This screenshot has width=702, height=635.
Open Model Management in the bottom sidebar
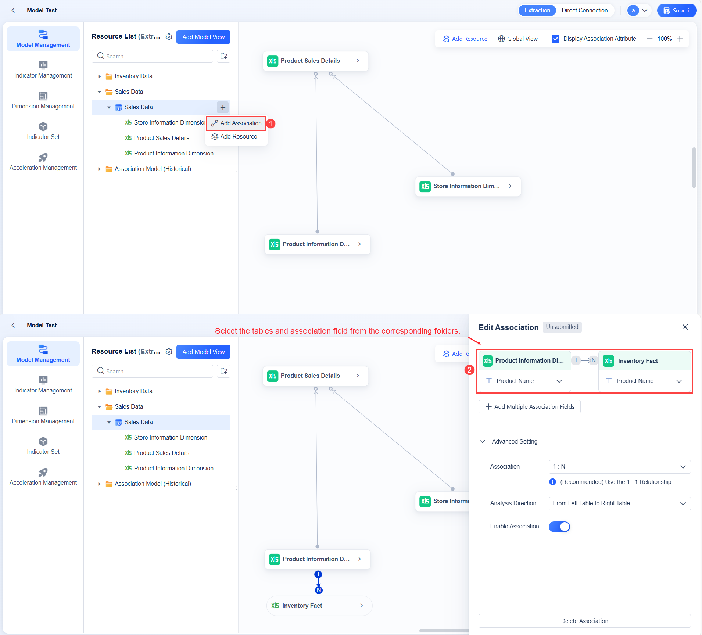tap(43, 354)
